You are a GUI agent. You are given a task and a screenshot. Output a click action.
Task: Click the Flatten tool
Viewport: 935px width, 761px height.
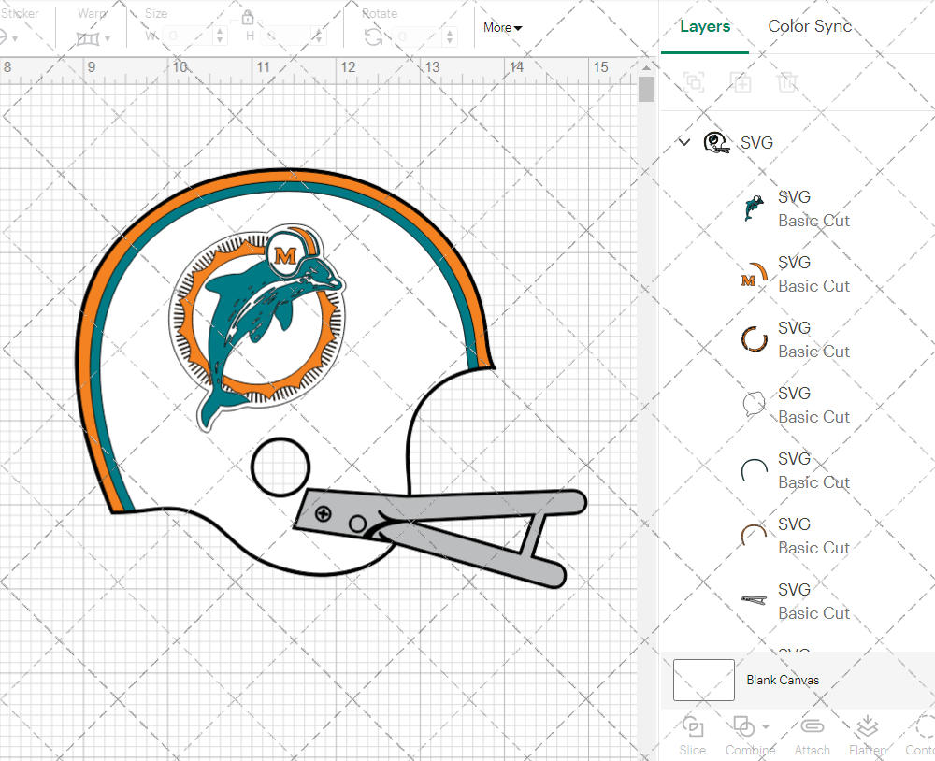868,736
